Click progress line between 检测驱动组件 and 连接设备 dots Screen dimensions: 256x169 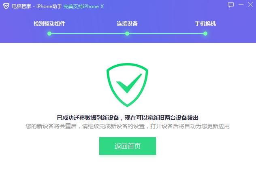pos(88,34)
